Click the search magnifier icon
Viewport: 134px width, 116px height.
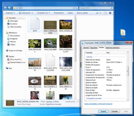pos(111,8)
